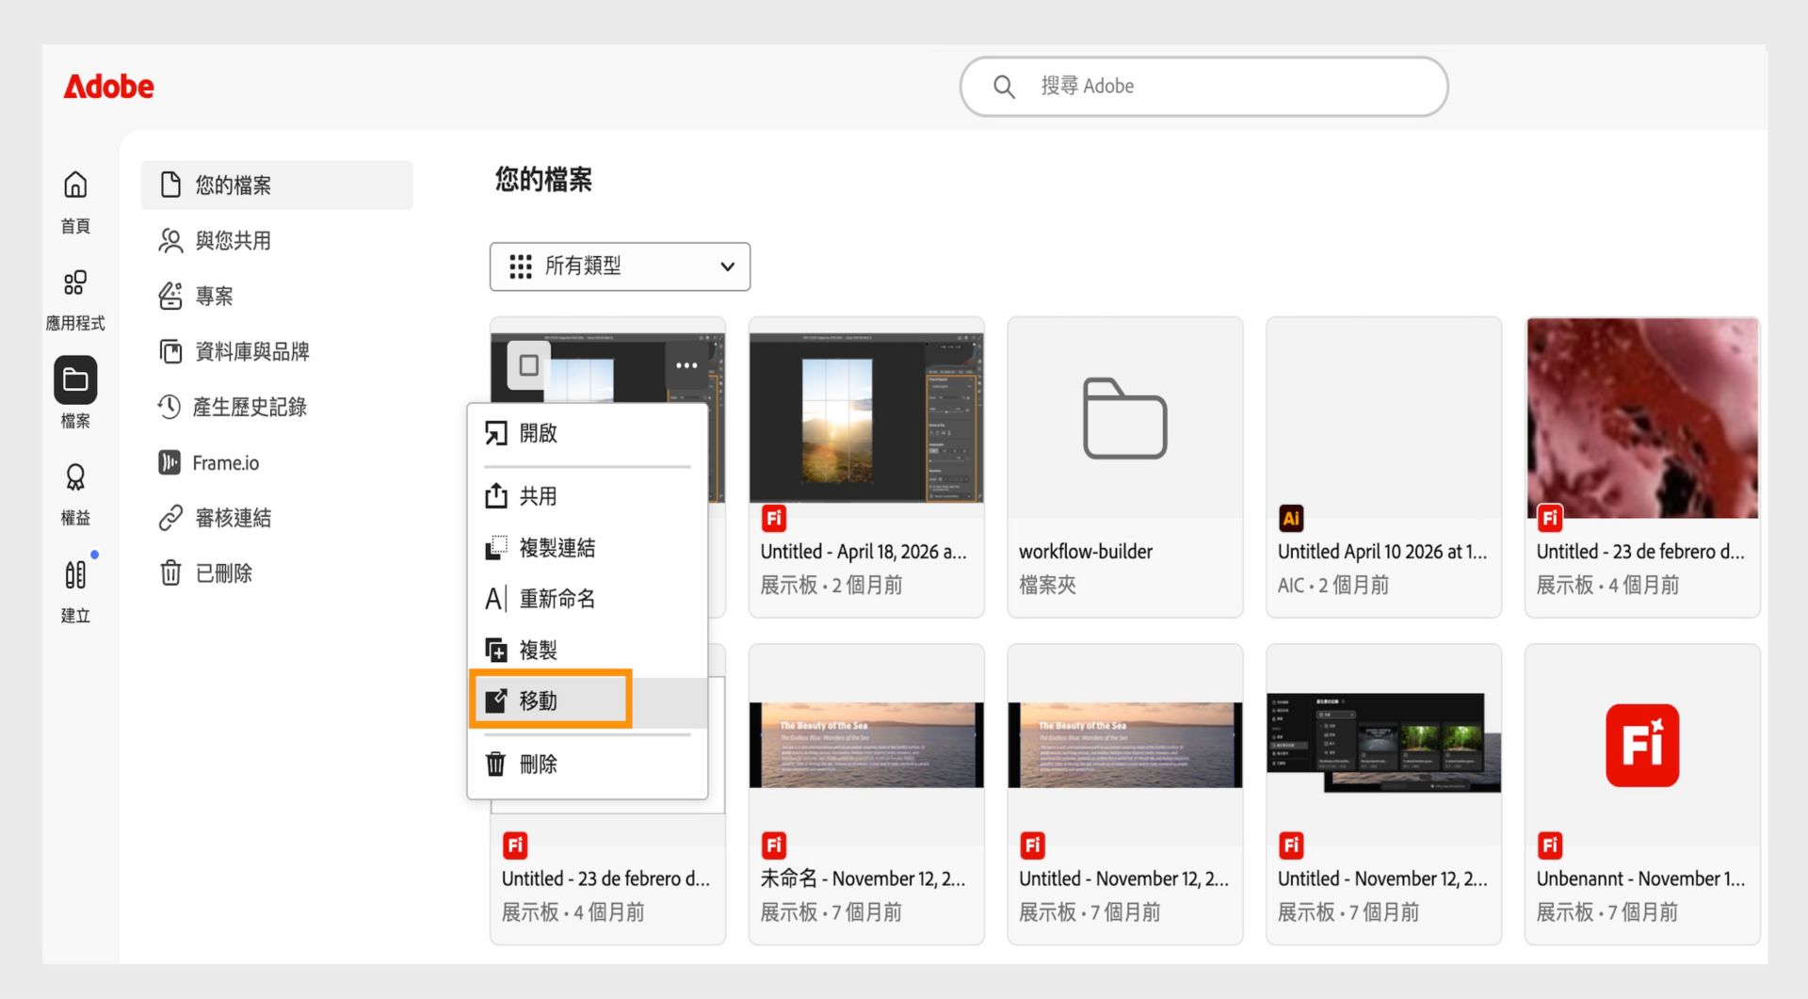
Task: Select the 檔案 files icon in left rail
Action: click(x=75, y=379)
